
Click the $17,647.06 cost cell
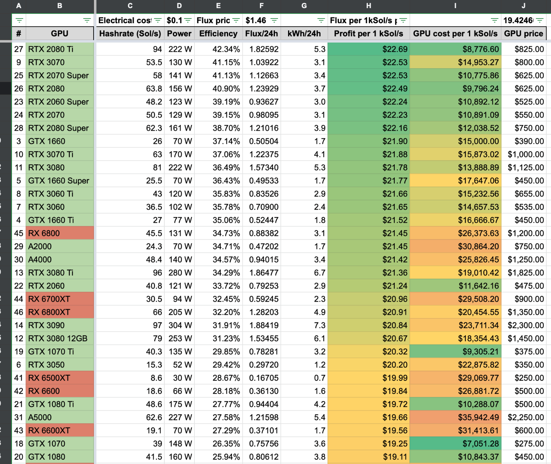[455, 181]
